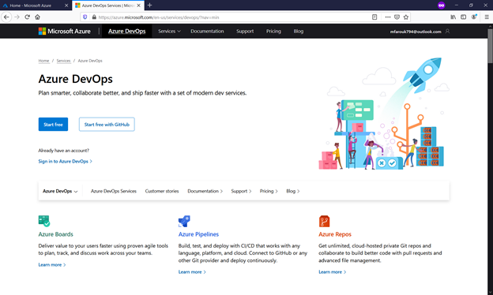Click the padlock site security icon
The width and height of the screenshot is (493, 295).
click(94, 17)
